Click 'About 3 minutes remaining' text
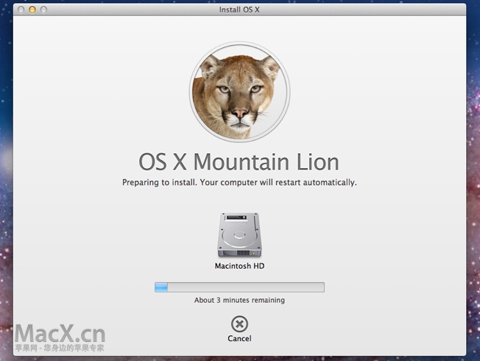Screen dimensions: 480x361 [x=239, y=300]
